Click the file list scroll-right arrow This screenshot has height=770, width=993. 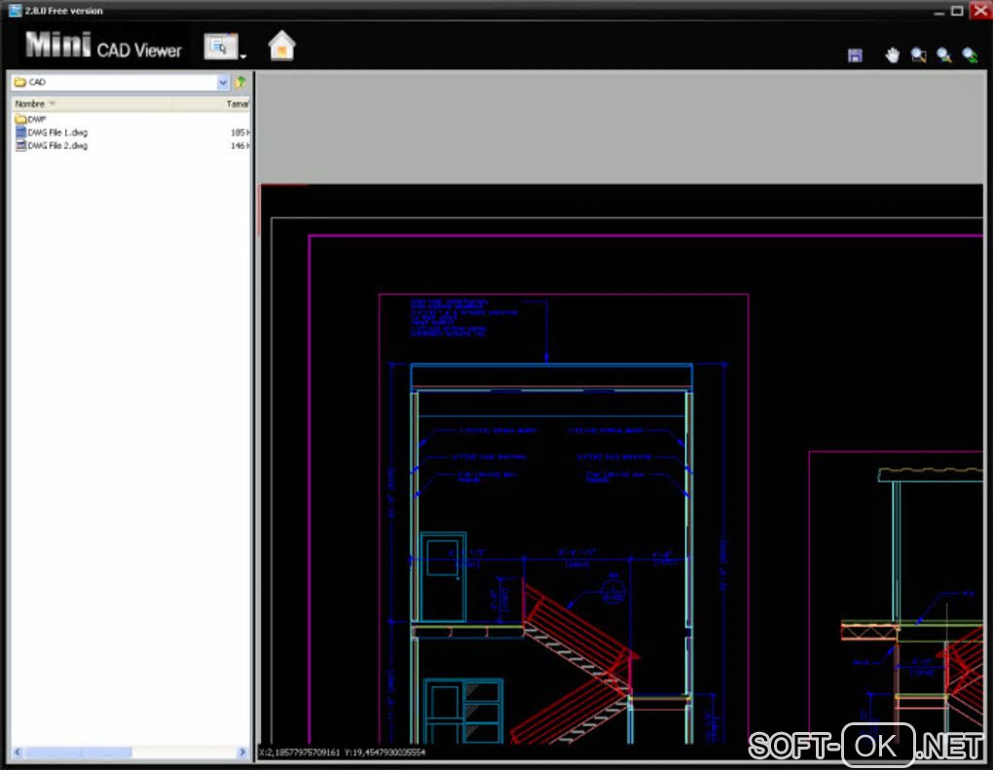coord(242,752)
